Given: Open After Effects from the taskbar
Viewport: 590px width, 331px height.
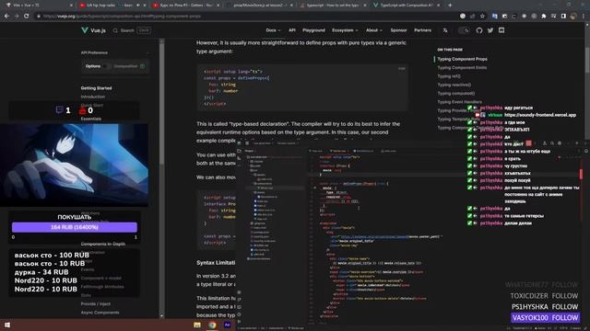Looking at the screenshot, I should tap(227, 325).
